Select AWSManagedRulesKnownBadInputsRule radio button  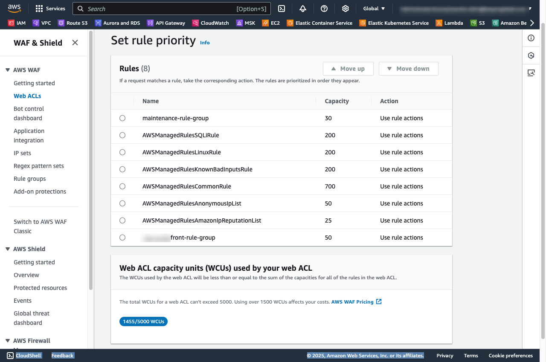pos(122,169)
